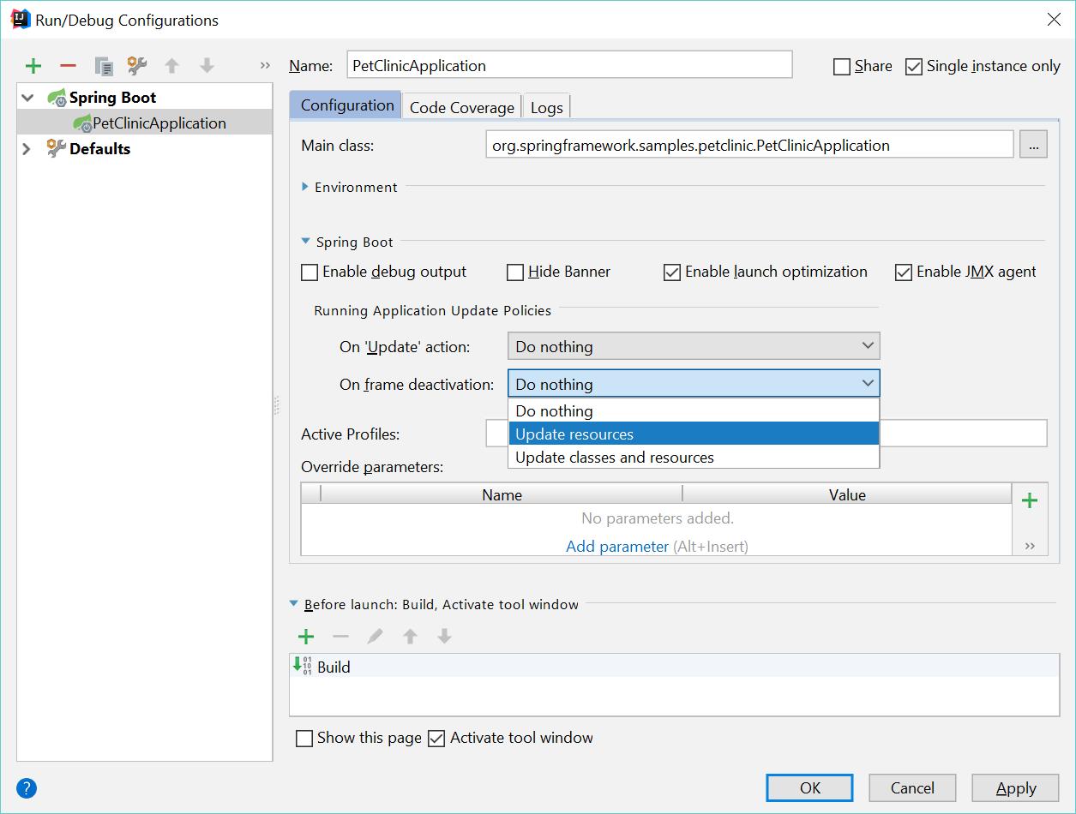Remove before-launch task with the minus icon

pyautogui.click(x=340, y=636)
